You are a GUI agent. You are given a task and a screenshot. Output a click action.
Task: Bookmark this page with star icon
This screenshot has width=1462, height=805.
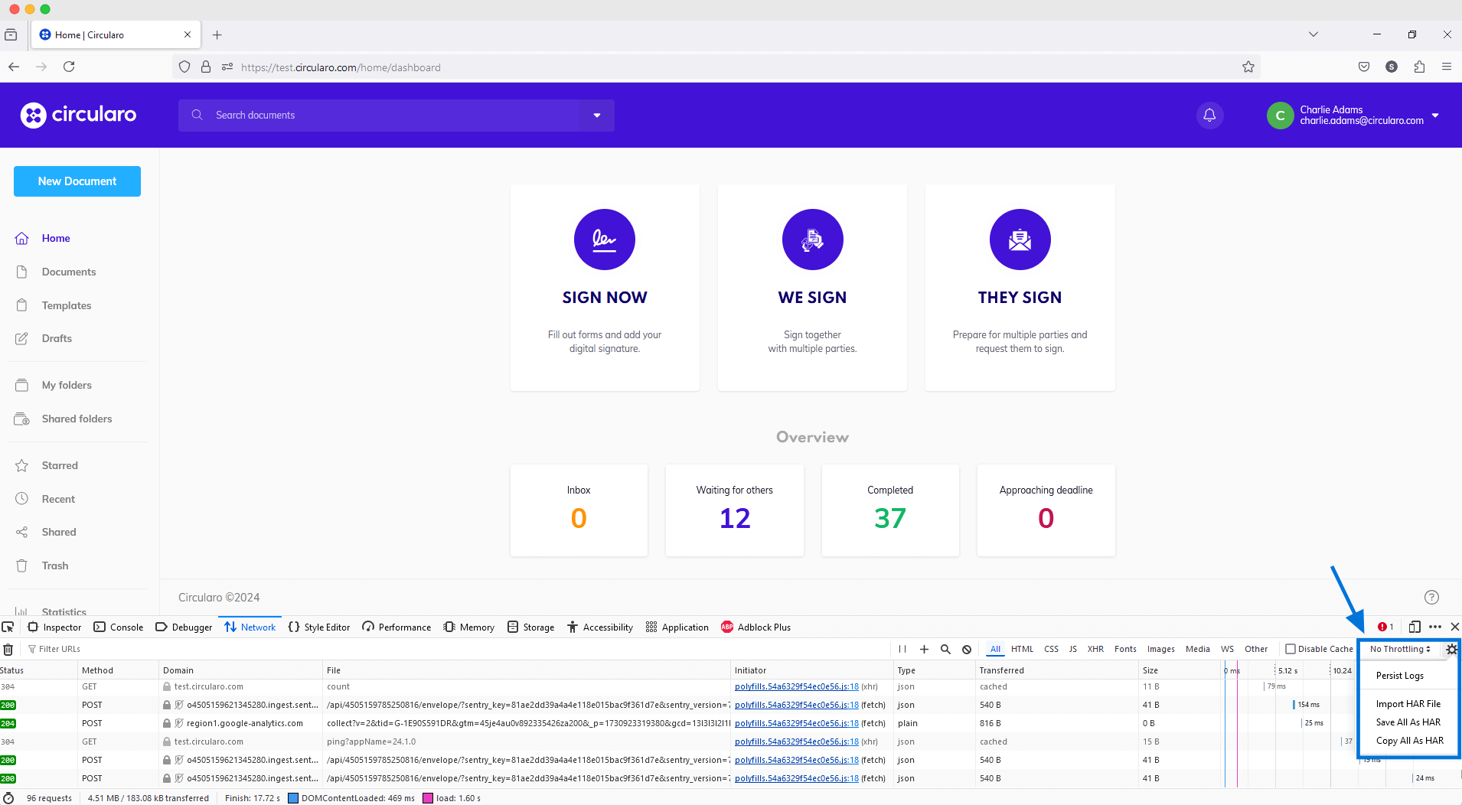[x=1248, y=67]
